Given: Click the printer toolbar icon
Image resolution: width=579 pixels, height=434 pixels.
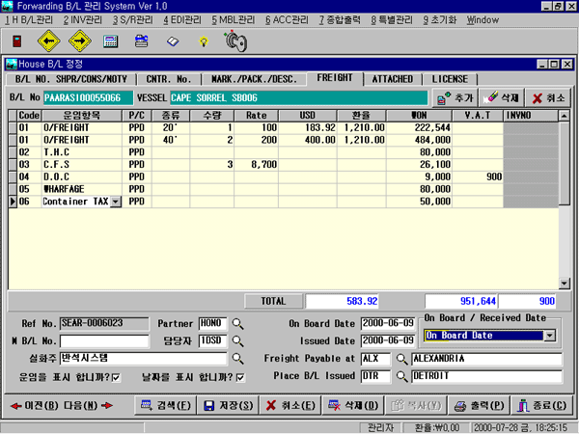Looking at the screenshot, I should tap(142, 41).
